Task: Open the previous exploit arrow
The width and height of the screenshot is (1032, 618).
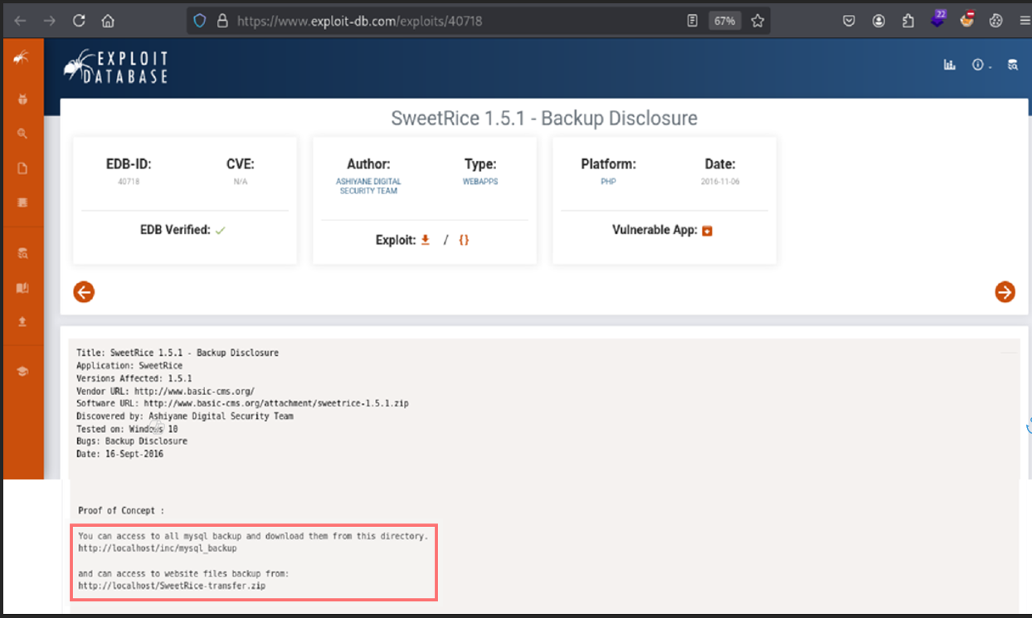Action: tap(84, 292)
